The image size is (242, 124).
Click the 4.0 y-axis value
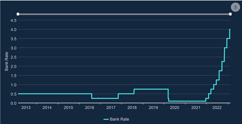[13, 29]
